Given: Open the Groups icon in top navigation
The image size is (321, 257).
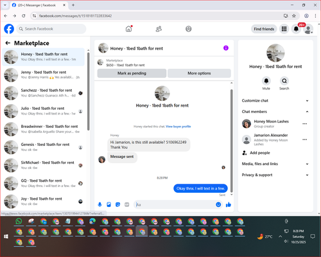Looking at the screenshot, I should (189, 29).
